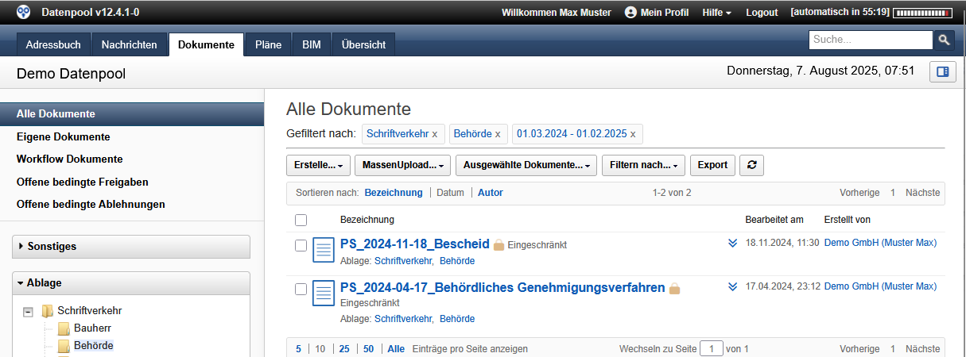Collapse the Schriftverkehr tree node

[29, 312]
